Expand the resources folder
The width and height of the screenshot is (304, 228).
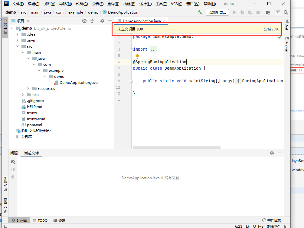pos(28,88)
